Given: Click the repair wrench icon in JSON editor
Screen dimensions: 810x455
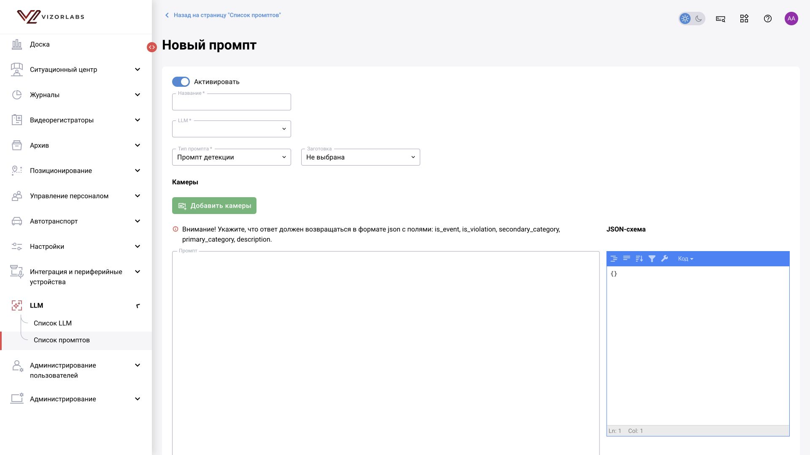Looking at the screenshot, I should pyautogui.click(x=664, y=259).
